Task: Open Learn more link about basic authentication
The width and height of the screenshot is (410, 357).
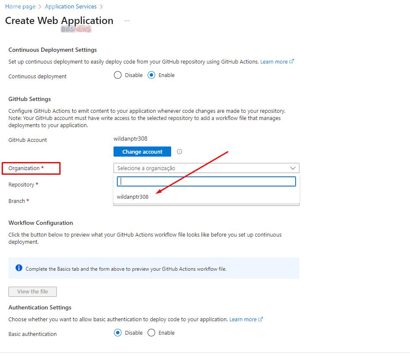Action: click(x=243, y=319)
